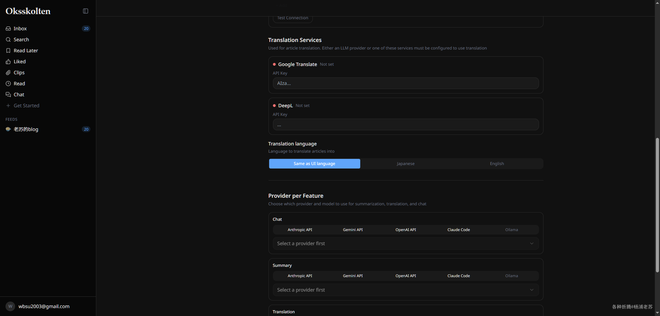Go to Liked label
Image resolution: width=660 pixels, height=316 pixels.
pyautogui.click(x=20, y=62)
